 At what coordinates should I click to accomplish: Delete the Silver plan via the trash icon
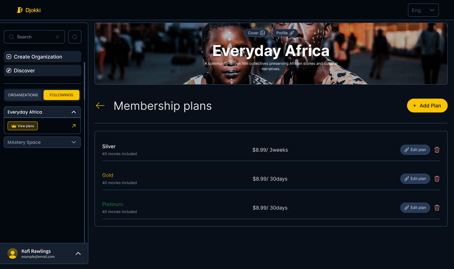[x=437, y=150]
